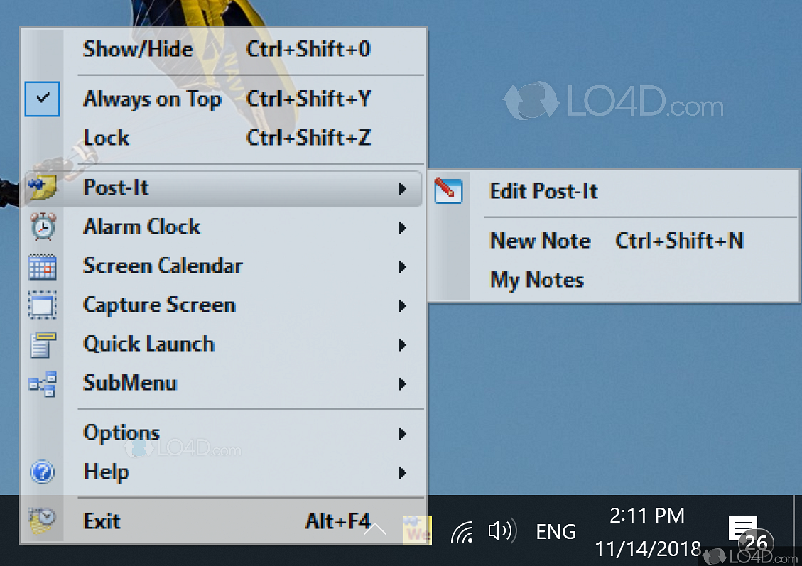The image size is (802, 566).
Task: Toggle the Always on Top checkmark
Action: click(42, 99)
